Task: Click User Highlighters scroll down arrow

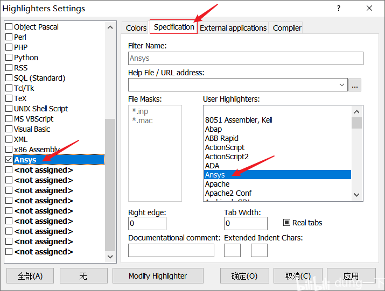Action: (357, 195)
